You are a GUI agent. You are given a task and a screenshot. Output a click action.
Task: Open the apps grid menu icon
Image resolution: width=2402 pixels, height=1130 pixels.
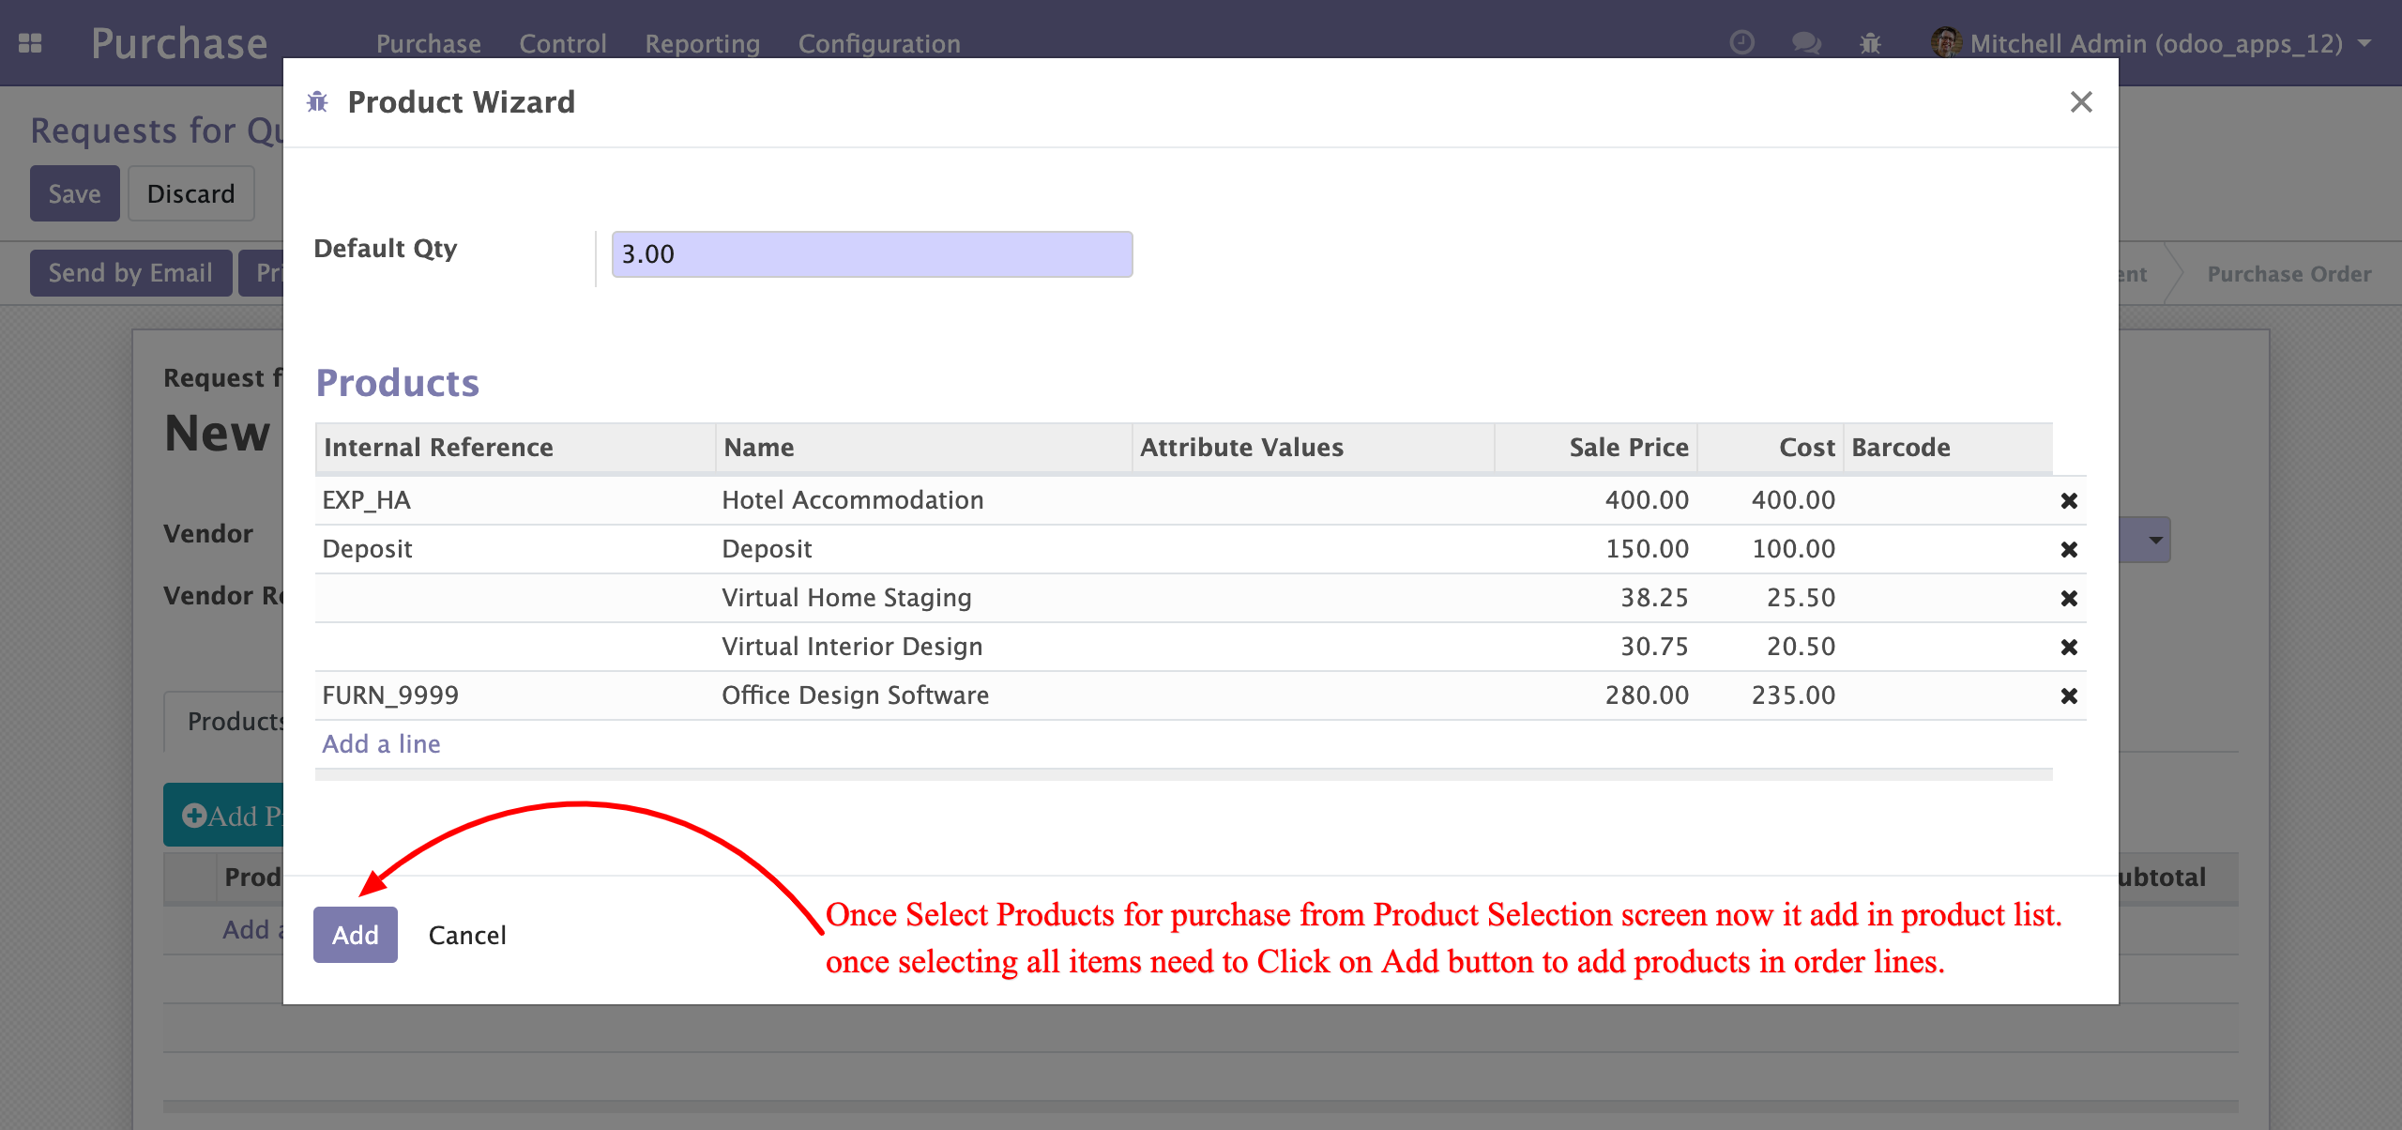click(30, 43)
